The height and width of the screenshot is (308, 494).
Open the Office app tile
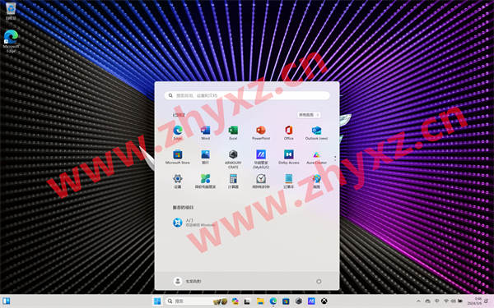(289, 132)
